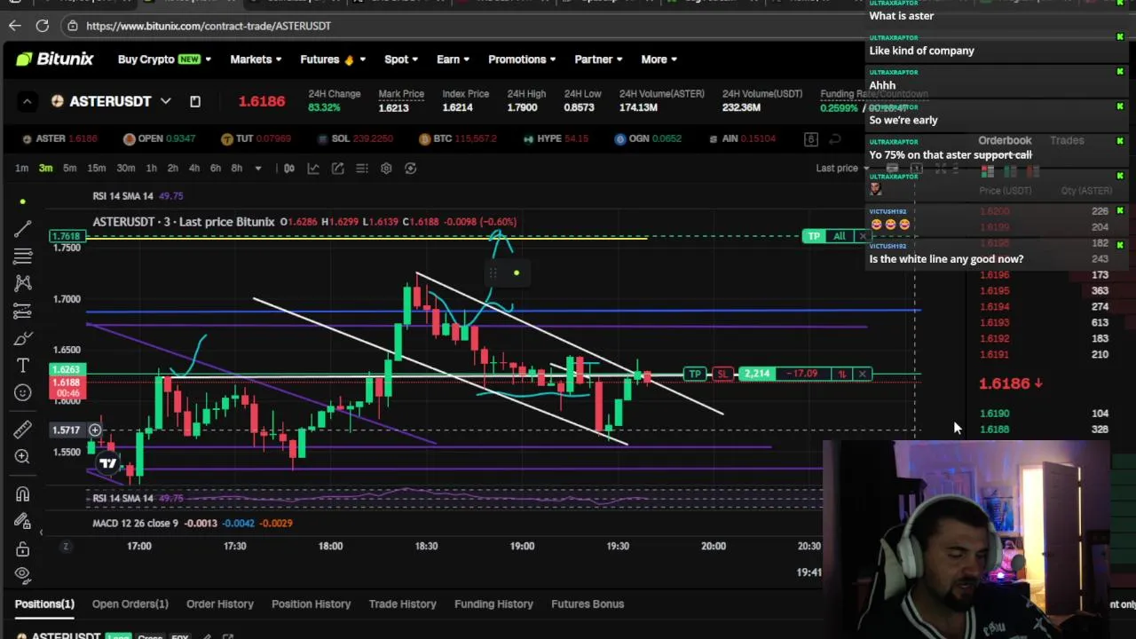Click the browser back arrow
The image size is (1136, 639).
click(14, 26)
